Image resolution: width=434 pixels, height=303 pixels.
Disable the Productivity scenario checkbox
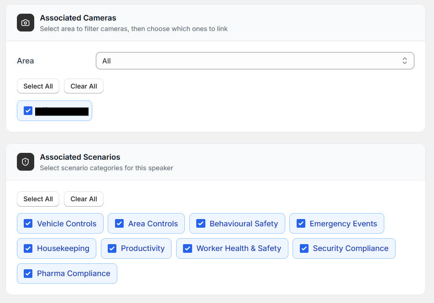coord(112,249)
